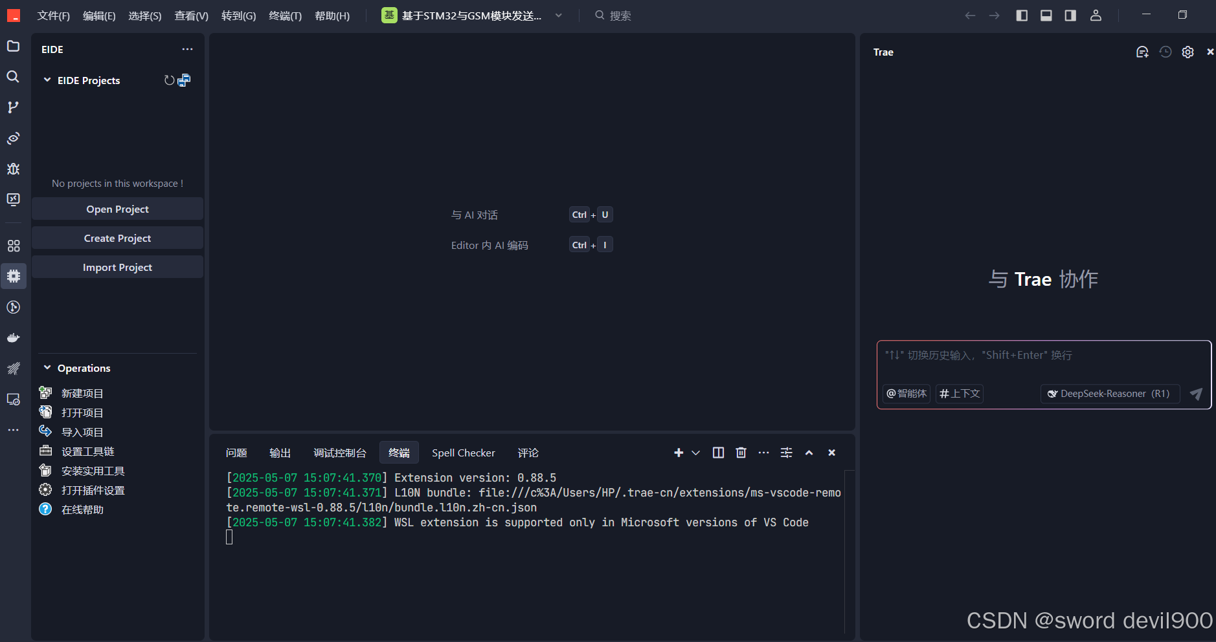Image resolution: width=1216 pixels, height=642 pixels.
Task: Open the Docker whale icon view
Action: 13,337
